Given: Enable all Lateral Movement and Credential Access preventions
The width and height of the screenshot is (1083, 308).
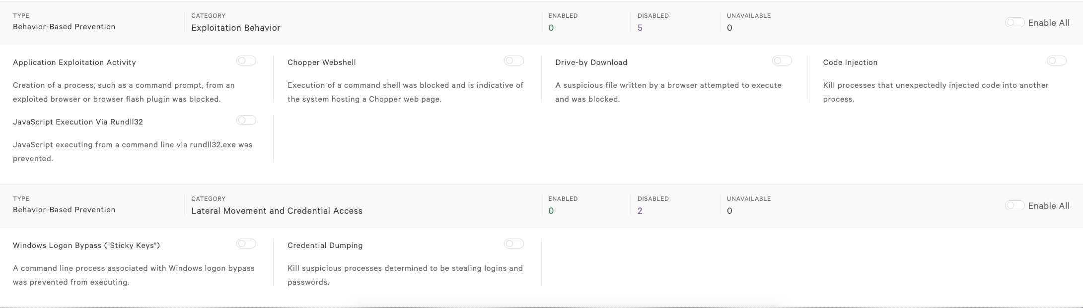Looking at the screenshot, I should pos(1014,206).
